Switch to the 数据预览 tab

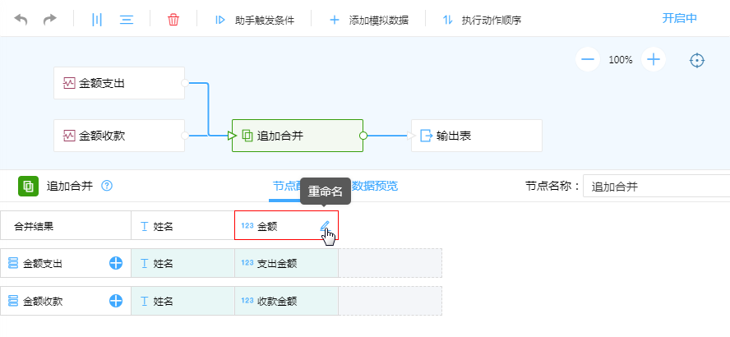(x=376, y=186)
